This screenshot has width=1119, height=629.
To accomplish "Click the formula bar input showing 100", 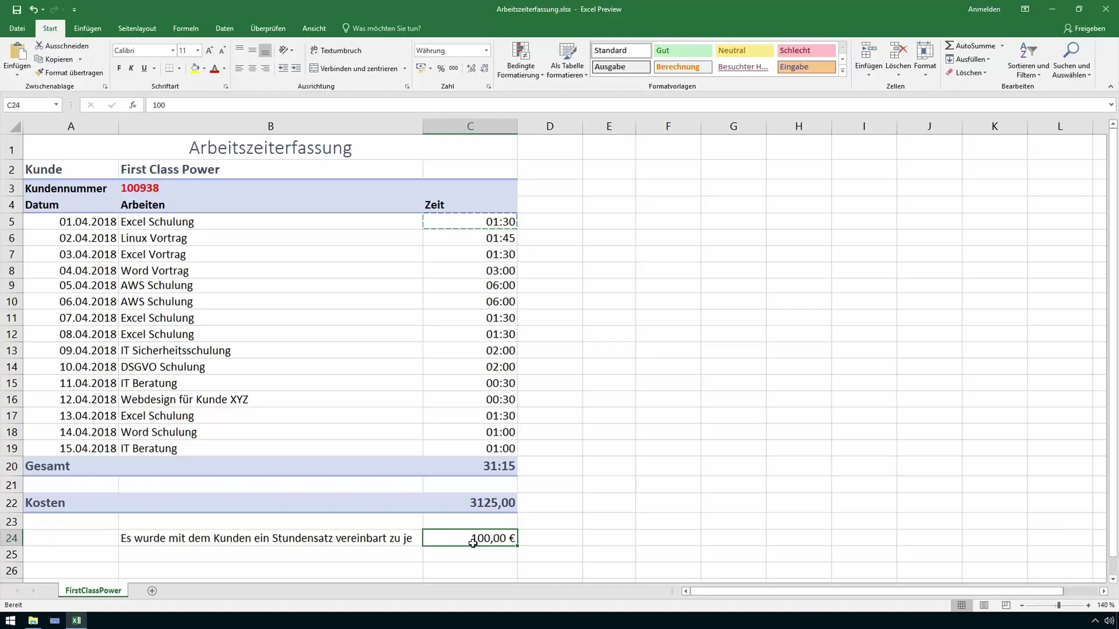I will [626, 105].
